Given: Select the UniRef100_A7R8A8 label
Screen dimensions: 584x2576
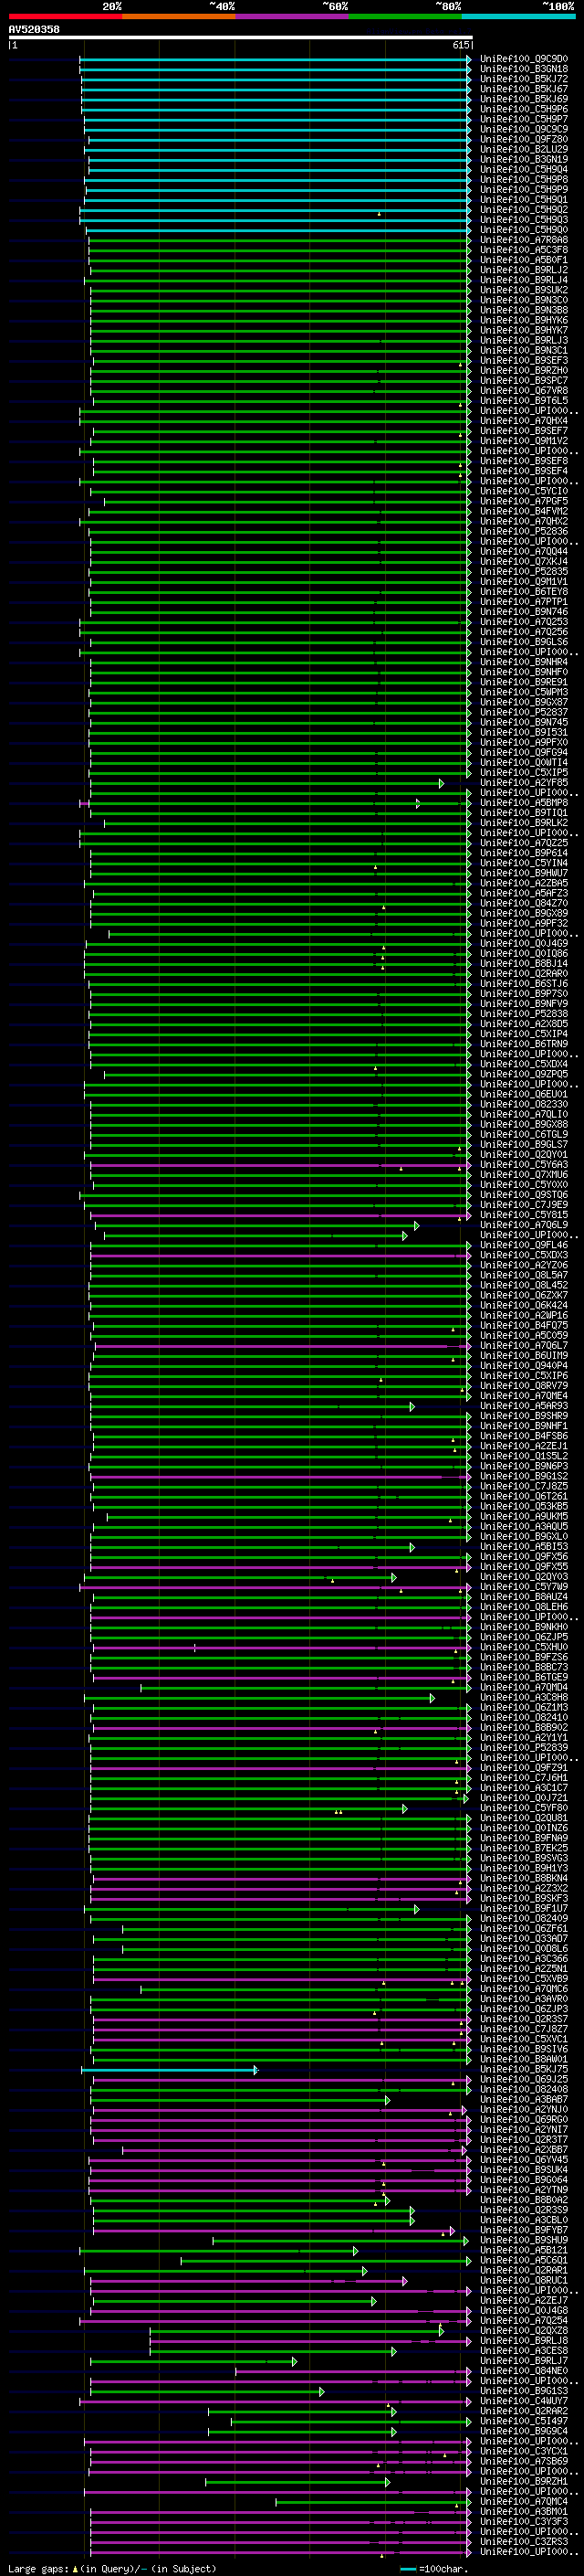Looking at the screenshot, I should 524,240.
